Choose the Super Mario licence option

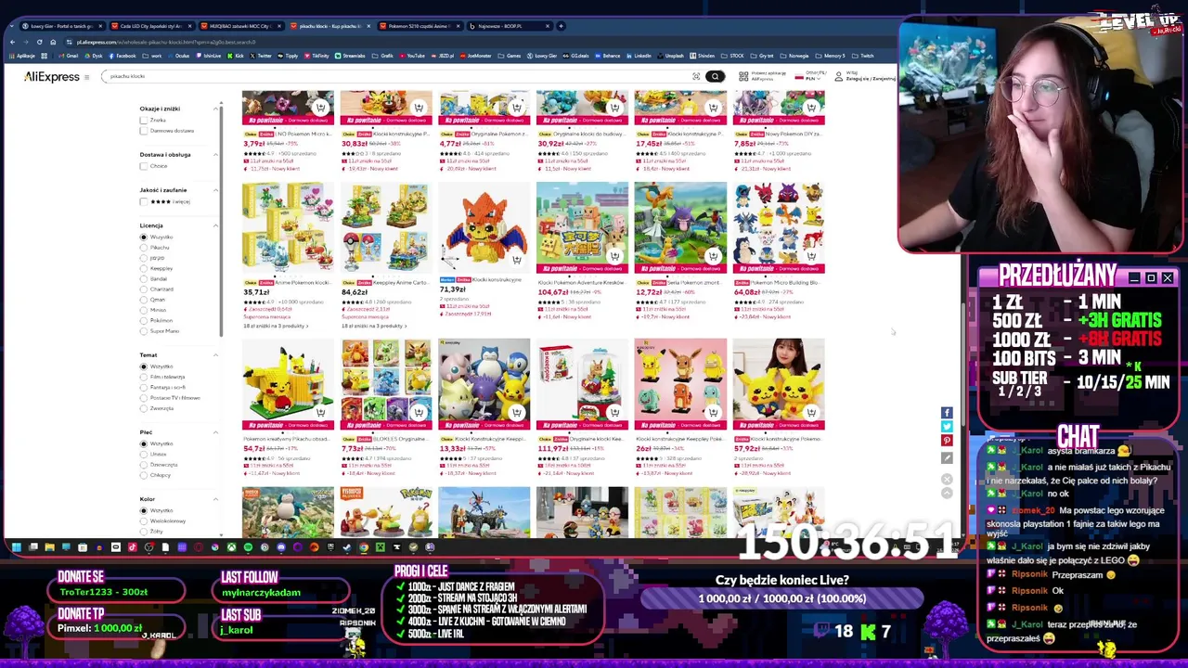click(144, 331)
